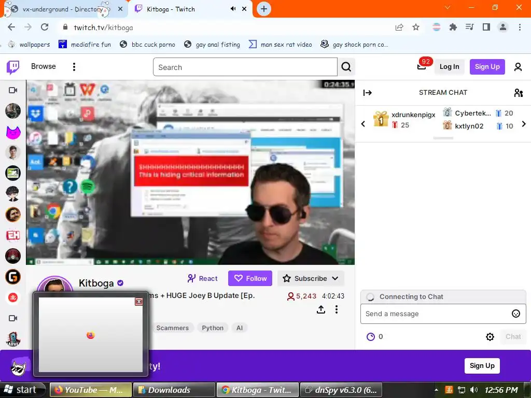Open the Prime loot notifications icon
This screenshot has height=398, width=531.
(x=422, y=66)
